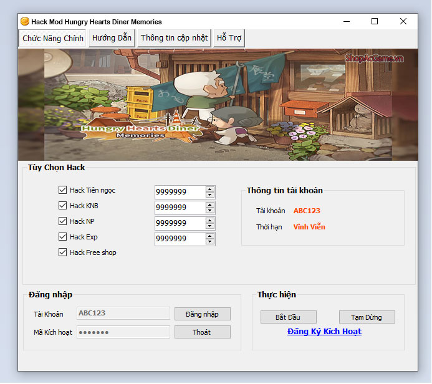Switch to the Hướng Dẫn tab
Screen dimensions: 432x384
112,38
